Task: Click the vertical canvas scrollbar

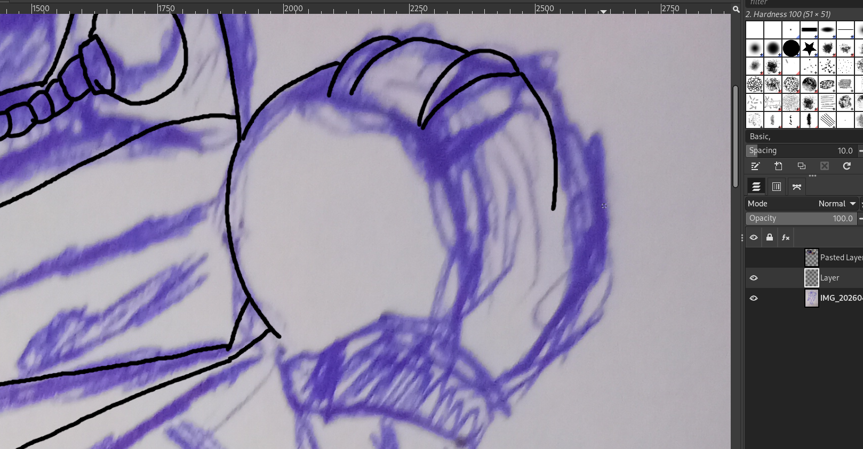Action: 736,136
